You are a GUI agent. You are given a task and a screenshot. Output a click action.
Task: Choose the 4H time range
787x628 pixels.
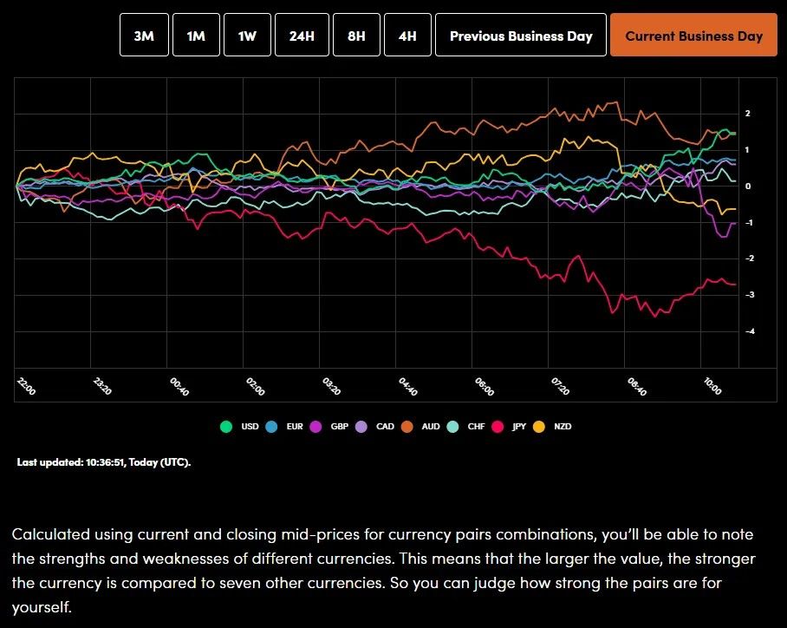pos(407,35)
